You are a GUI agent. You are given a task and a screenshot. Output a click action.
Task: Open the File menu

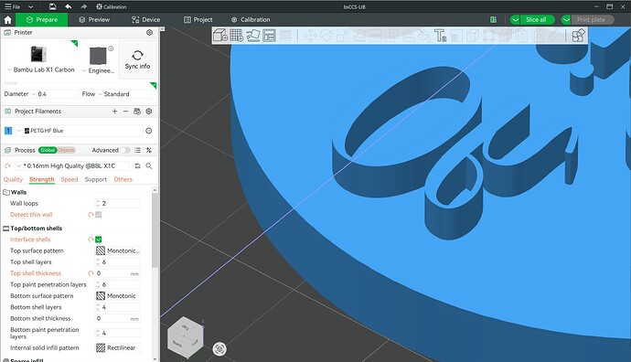pos(13,6)
